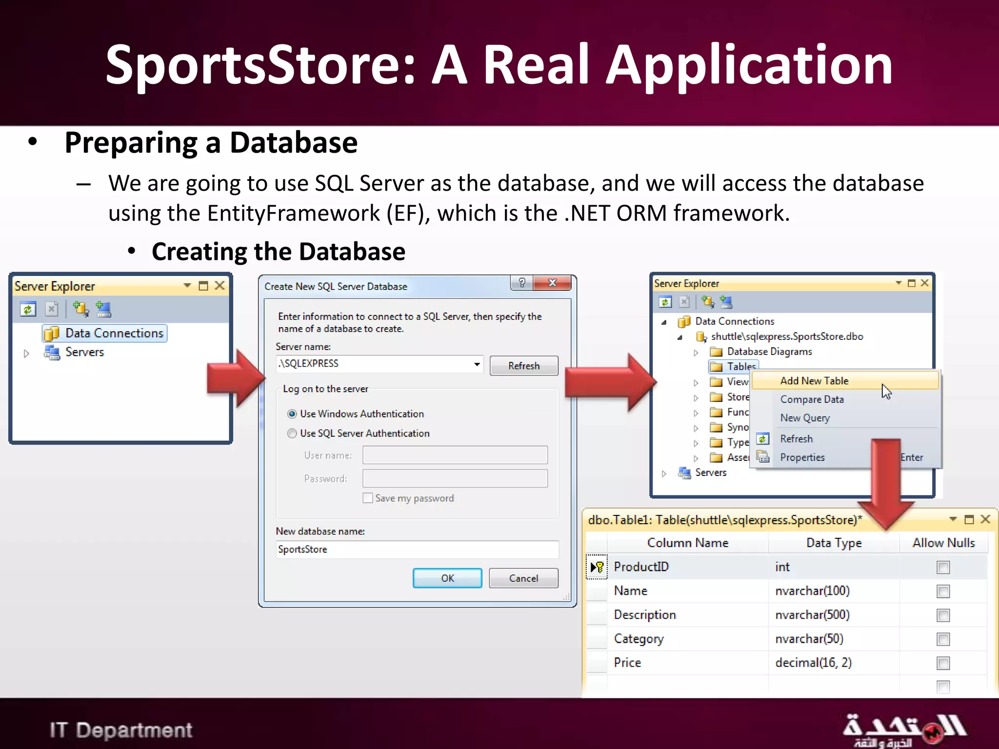Maximize the dbo.Table1 designer window
Image resolution: width=999 pixels, height=749 pixels.
click(969, 519)
